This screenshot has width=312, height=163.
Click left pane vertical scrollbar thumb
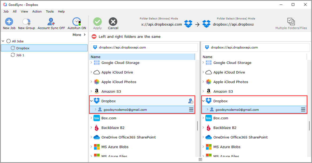click(x=197, y=126)
